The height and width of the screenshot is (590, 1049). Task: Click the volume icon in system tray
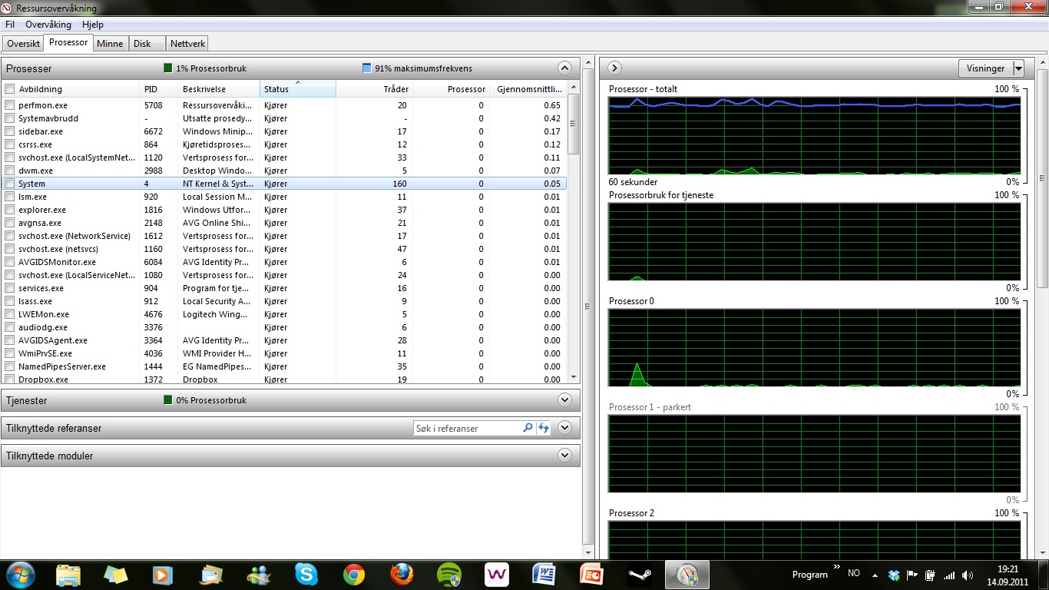pyautogui.click(x=967, y=575)
